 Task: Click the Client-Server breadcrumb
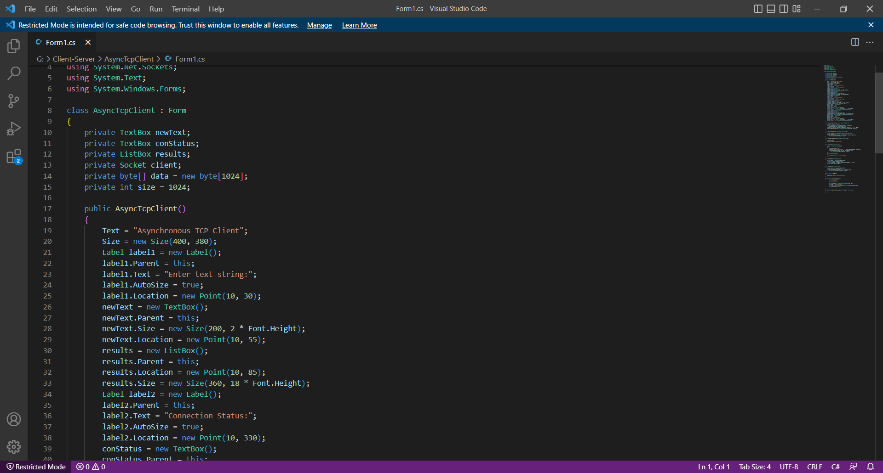point(74,59)
